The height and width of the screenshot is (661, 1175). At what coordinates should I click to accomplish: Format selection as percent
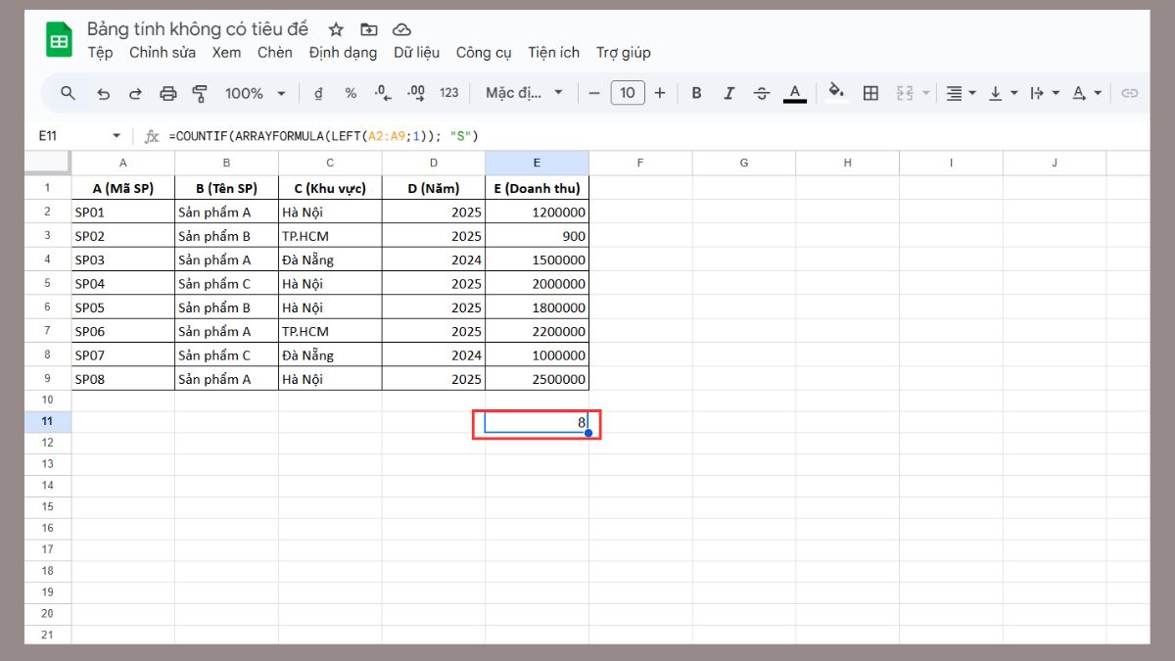pyautogui.click(x=349, y=93)
